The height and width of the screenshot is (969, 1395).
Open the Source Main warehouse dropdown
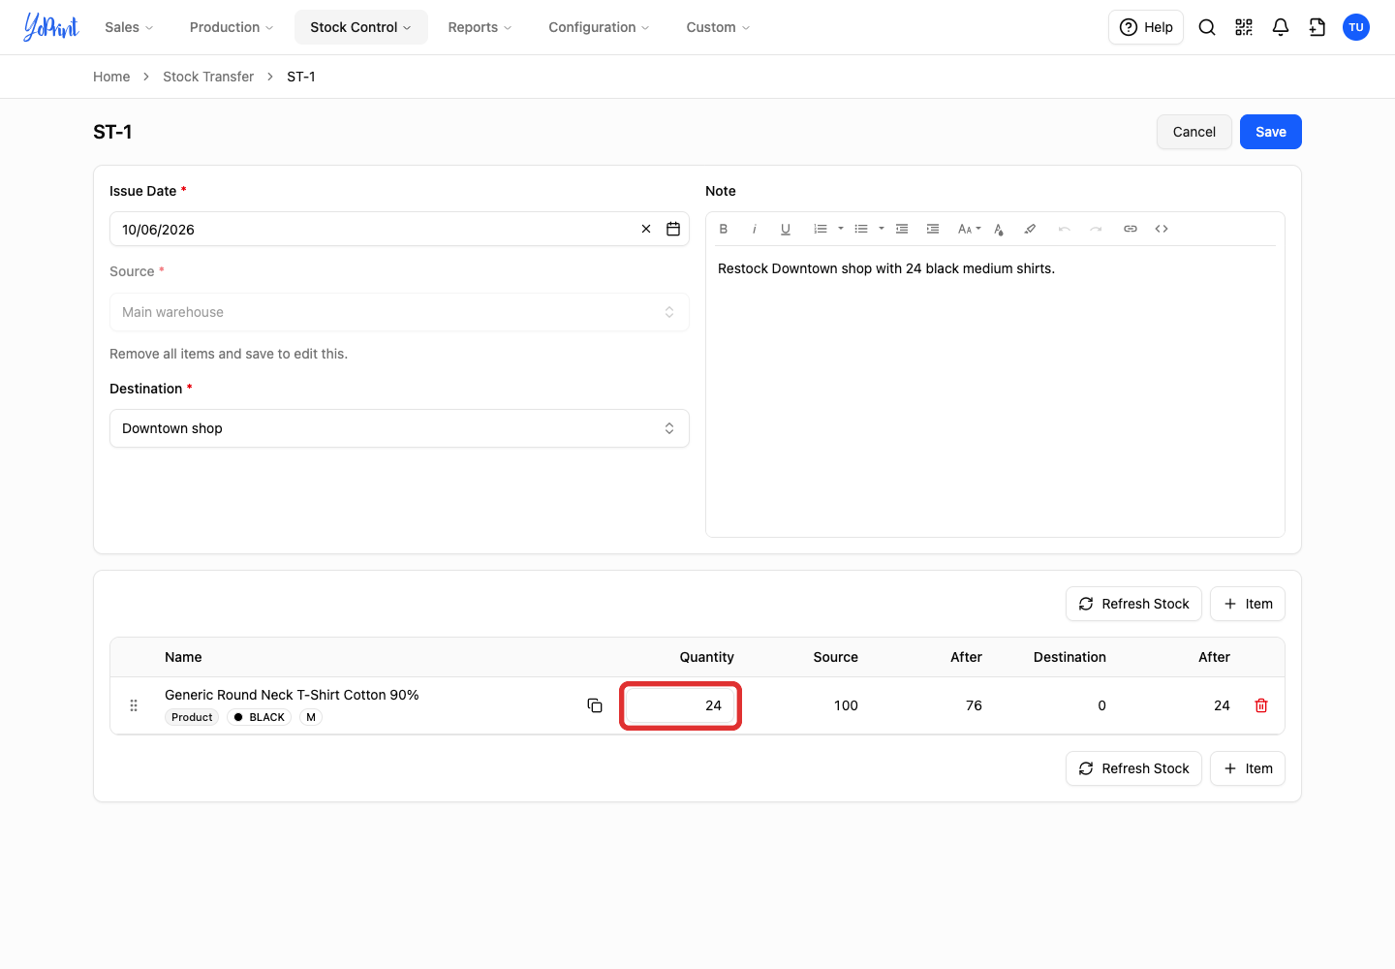(399, 312)
